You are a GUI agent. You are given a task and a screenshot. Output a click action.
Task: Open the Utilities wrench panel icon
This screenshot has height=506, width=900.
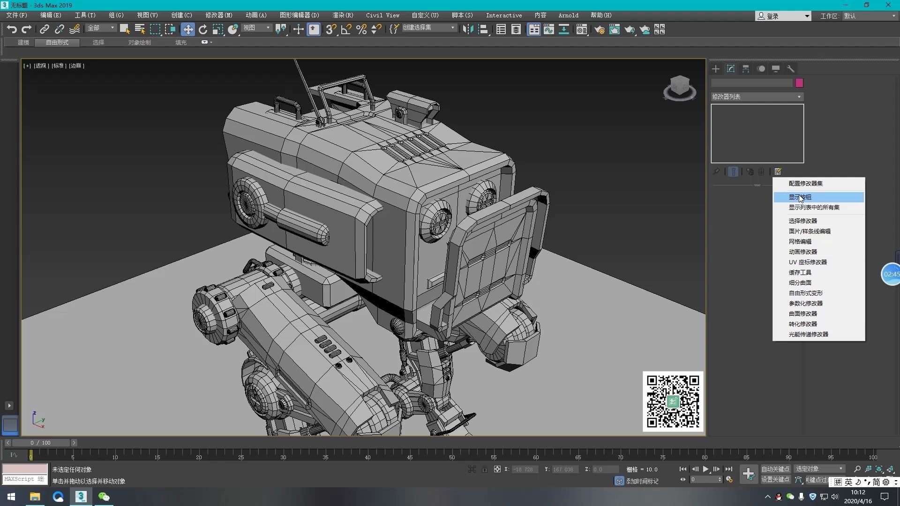coord(791,69)
